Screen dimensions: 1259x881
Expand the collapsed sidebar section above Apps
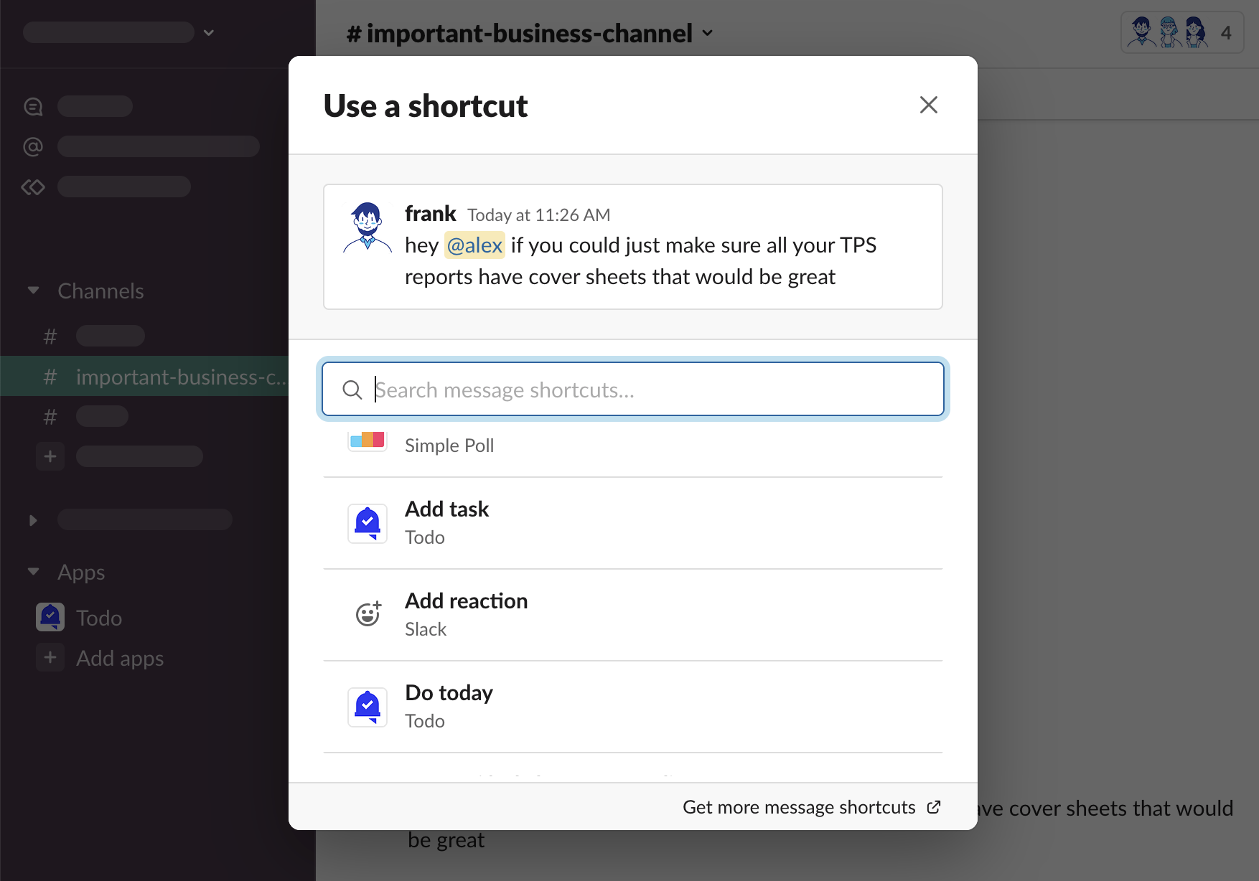pyautogui.click(x=33, y=520)
